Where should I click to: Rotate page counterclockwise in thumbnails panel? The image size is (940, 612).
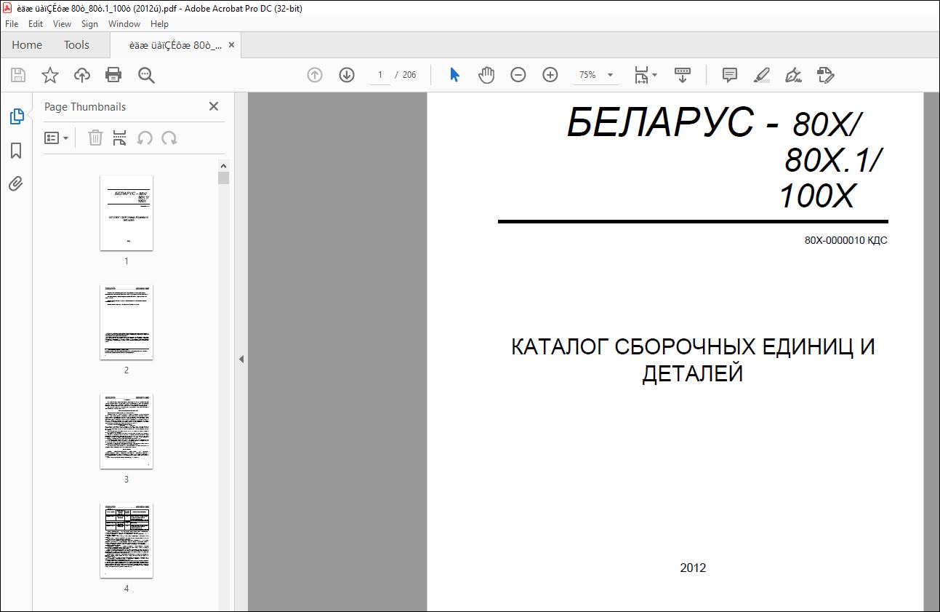(145, 138)
